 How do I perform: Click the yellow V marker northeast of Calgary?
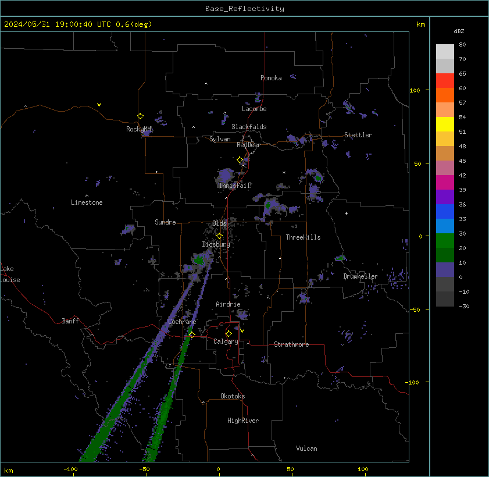[x=242, y=330]
